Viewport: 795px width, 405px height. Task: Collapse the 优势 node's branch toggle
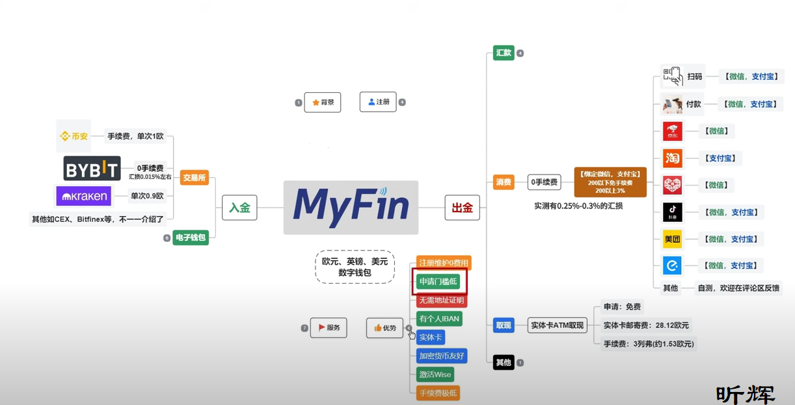pos(409,328)
